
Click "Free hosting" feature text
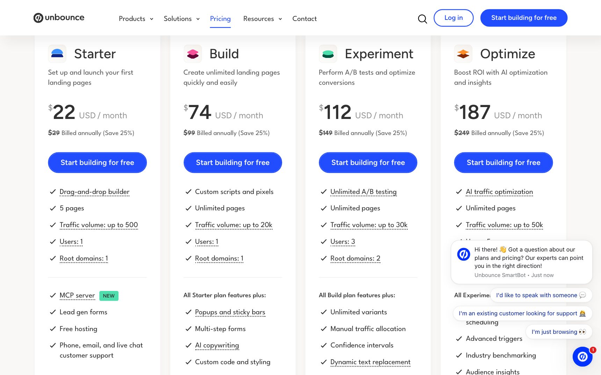pyautogui.click(x=78, y=329)
